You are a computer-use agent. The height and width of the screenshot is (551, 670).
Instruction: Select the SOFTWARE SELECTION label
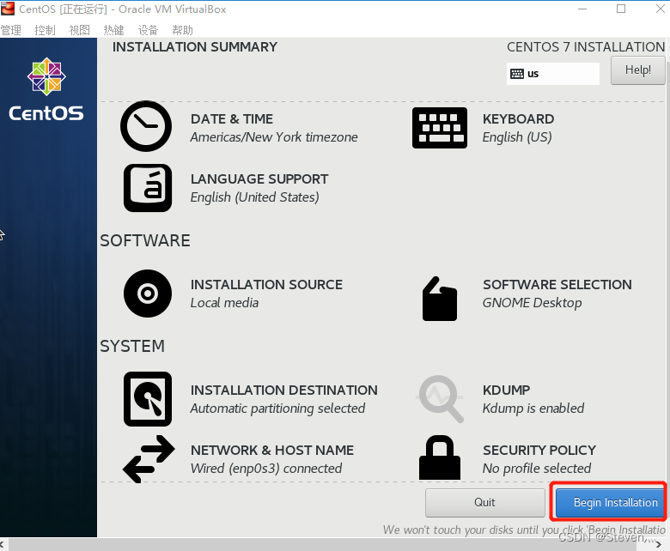[557, 285]
